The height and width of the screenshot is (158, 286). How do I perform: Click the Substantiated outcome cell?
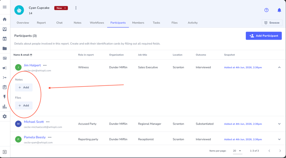204,124
